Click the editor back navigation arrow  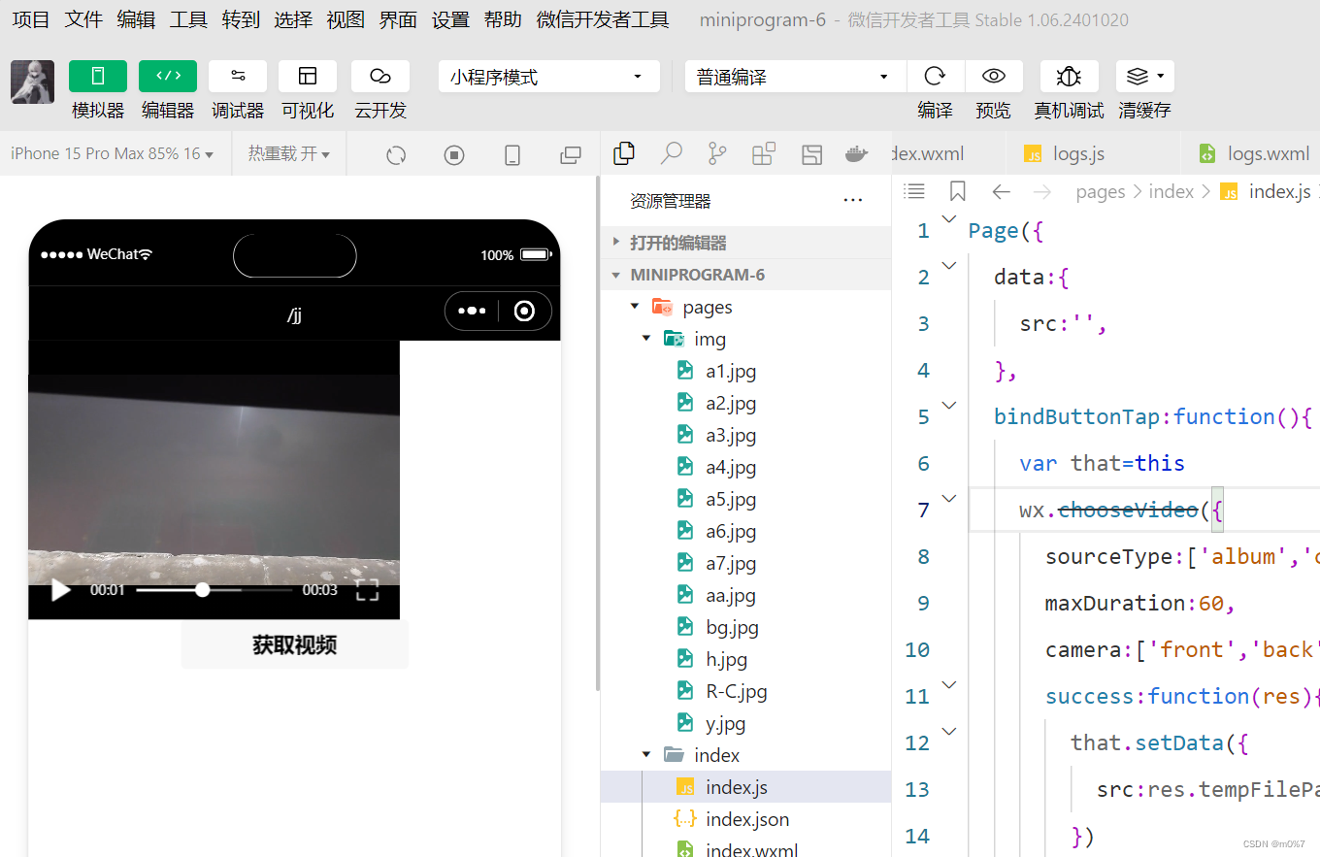tap(1001, 192)
